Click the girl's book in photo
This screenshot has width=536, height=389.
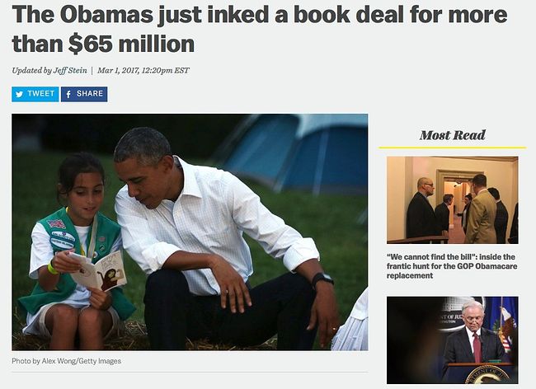click(x=97, y=270)
